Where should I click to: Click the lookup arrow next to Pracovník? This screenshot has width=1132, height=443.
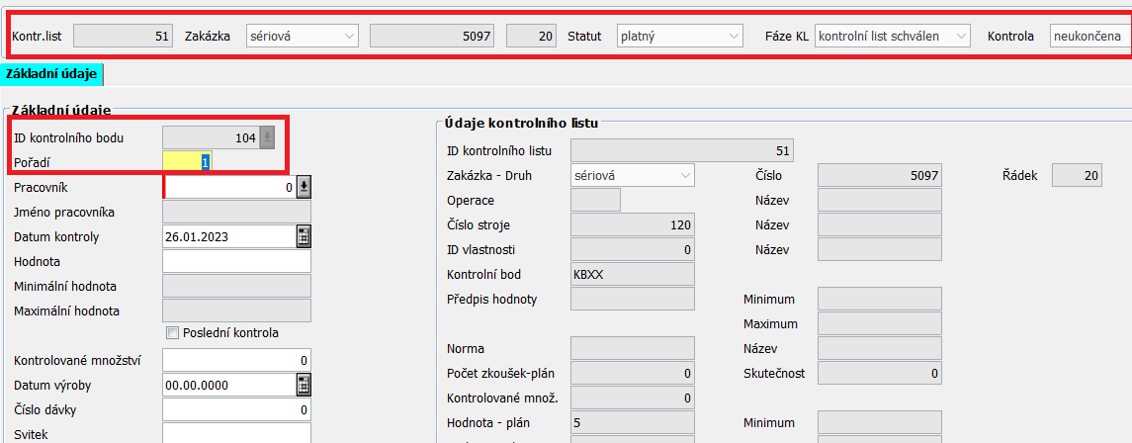pos(304,186)
